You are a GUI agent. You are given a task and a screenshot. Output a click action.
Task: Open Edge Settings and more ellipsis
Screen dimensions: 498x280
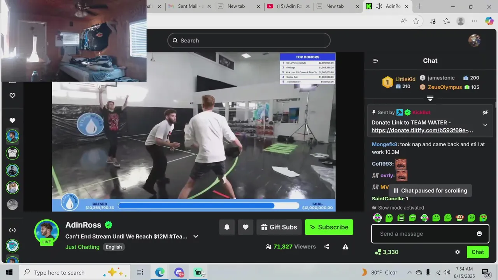(475, 21)
